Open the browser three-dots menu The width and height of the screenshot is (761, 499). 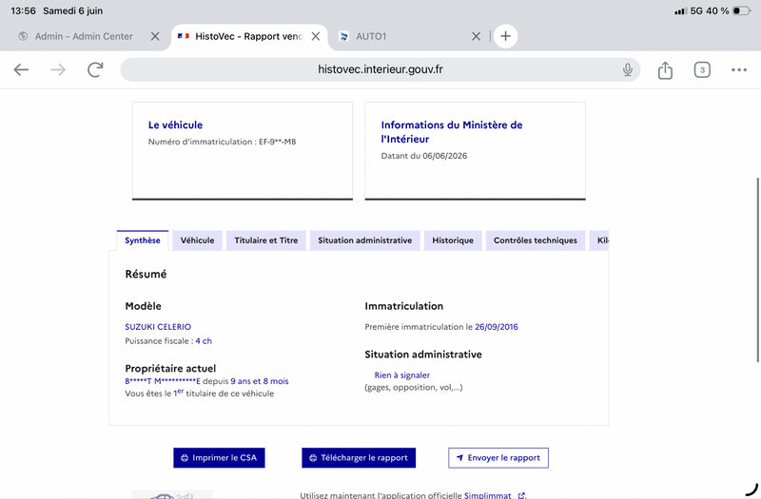[x=739, y=69]
